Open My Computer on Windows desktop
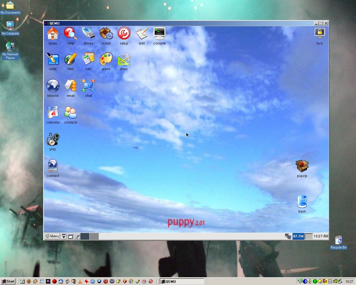 click(10, 29)
